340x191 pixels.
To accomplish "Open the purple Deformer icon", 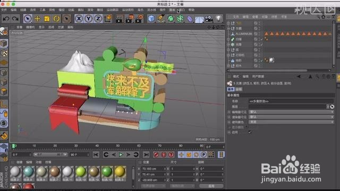I will 190,19.
